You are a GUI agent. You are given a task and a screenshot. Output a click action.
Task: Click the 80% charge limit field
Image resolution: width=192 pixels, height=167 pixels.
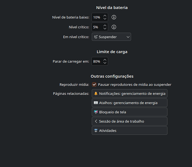click(100, 61)
